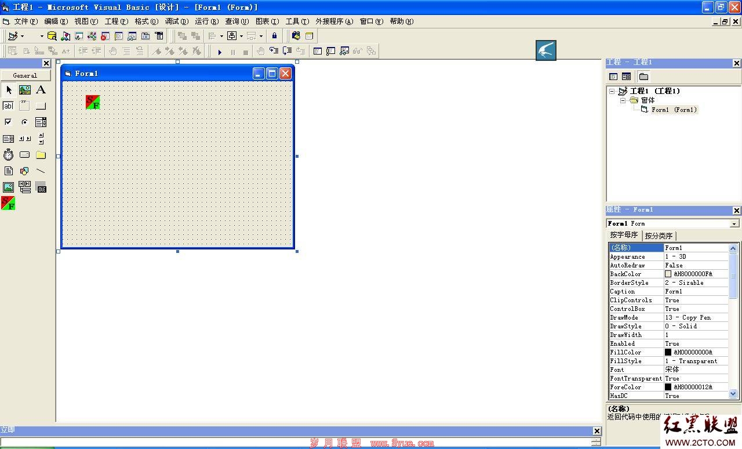Select the ListBox control tool
Image resolution: width=742 pixels, height=449 pixels.
coord(8,139)
